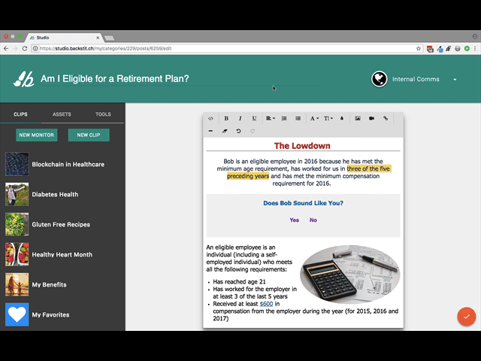Insert video into post
The height and width of the screenshot is (361, 481).
click(371, 119)
